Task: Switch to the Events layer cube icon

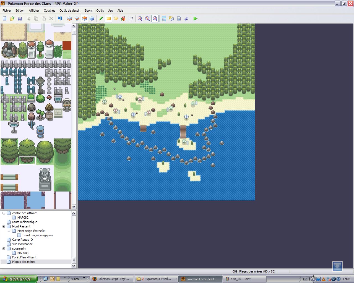Action: [x=92, y=19]
